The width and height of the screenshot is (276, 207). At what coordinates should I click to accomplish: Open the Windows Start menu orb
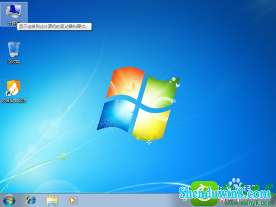click(9, 200)
